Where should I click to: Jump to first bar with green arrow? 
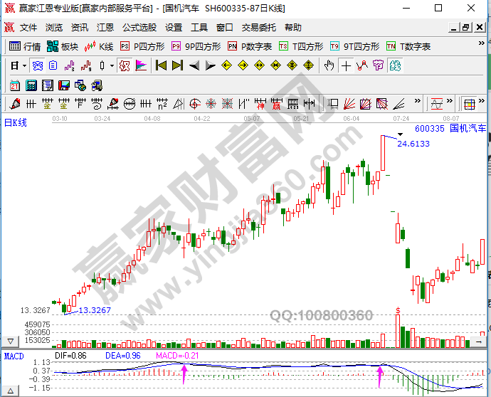tap(161, 65)
